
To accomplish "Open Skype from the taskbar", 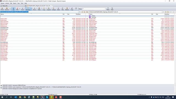I will 47,97.
